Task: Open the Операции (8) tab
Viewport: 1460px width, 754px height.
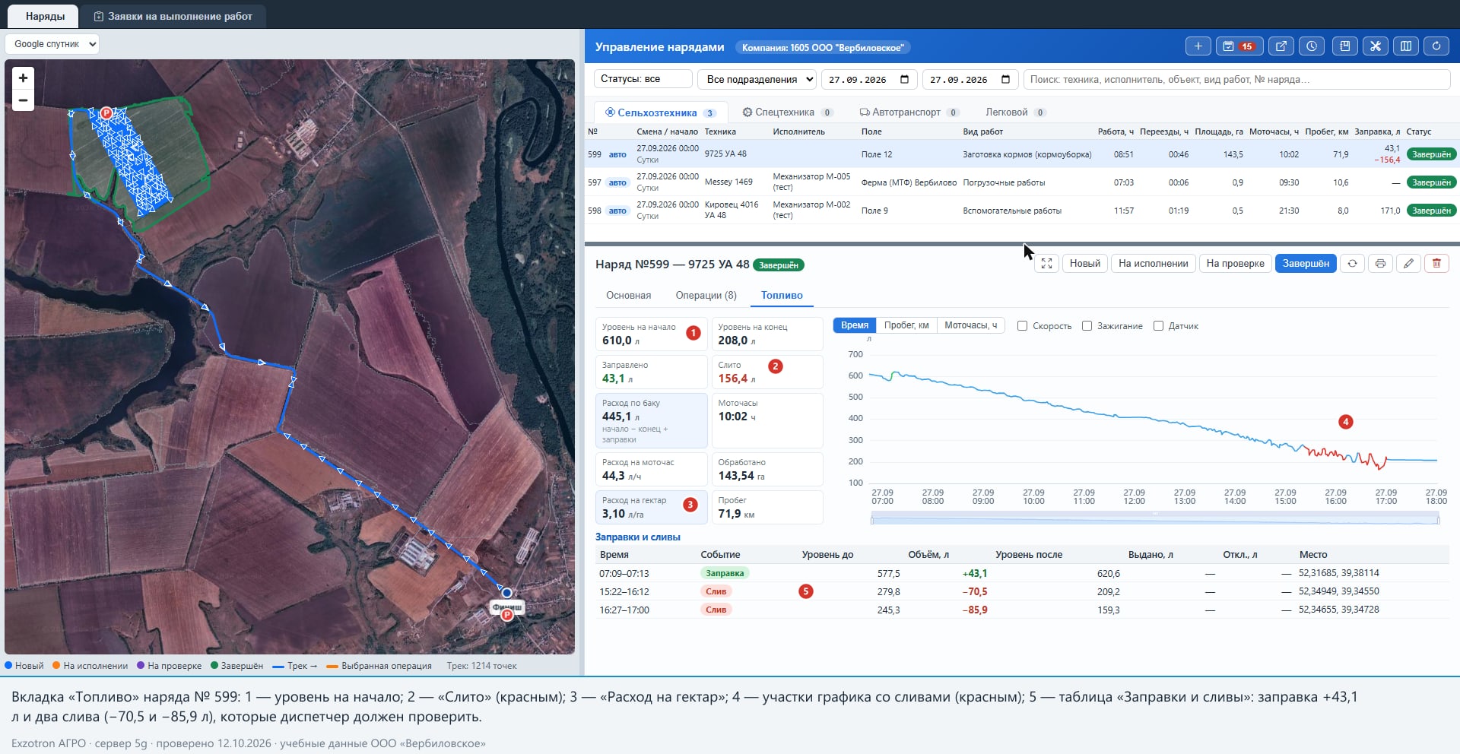Action: tap(706, 296)
